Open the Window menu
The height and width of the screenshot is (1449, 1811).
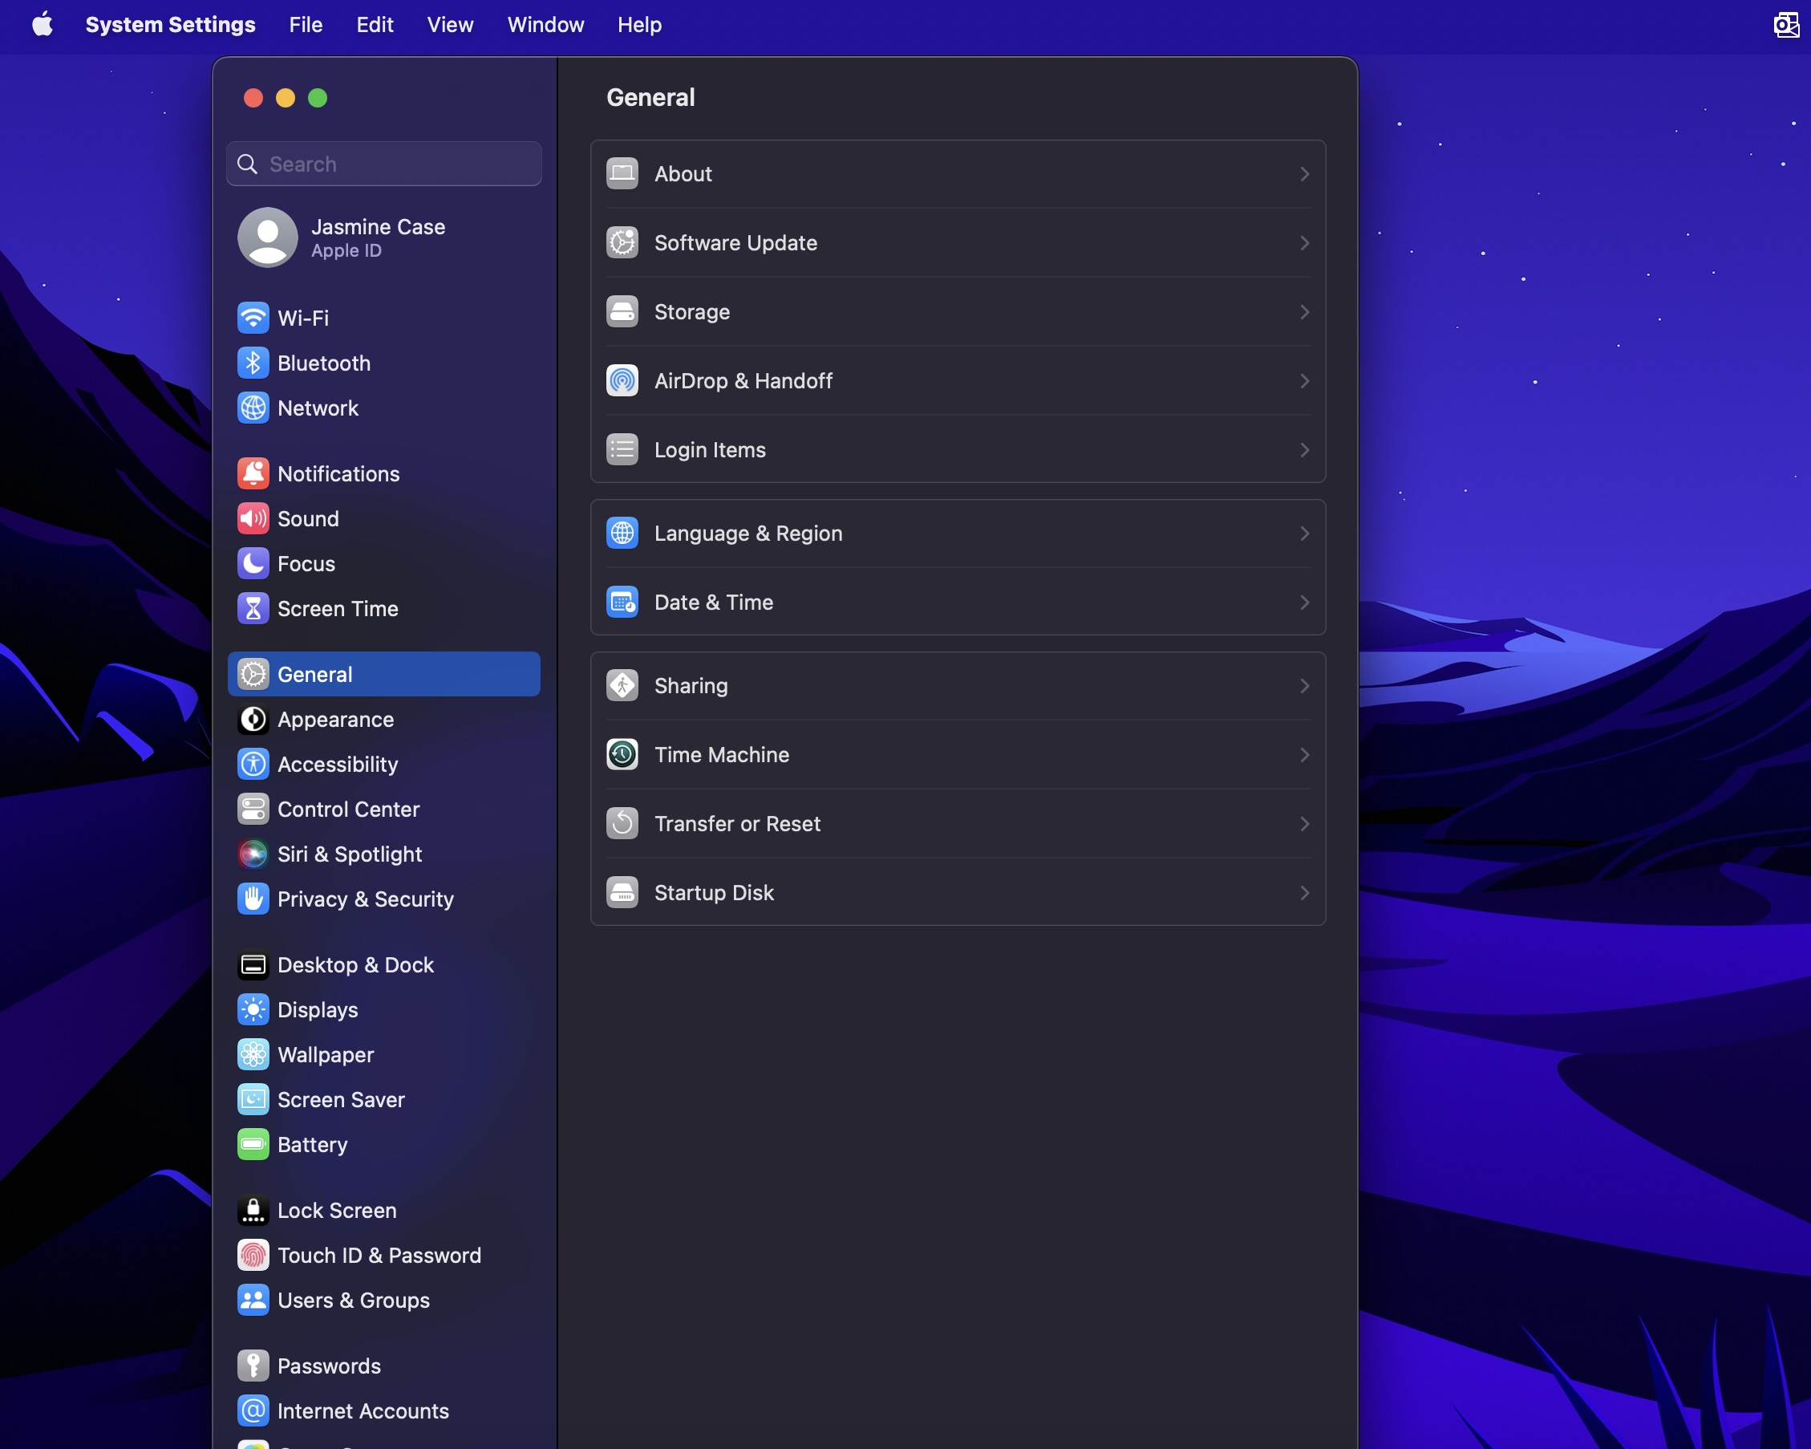coord(546,24)
